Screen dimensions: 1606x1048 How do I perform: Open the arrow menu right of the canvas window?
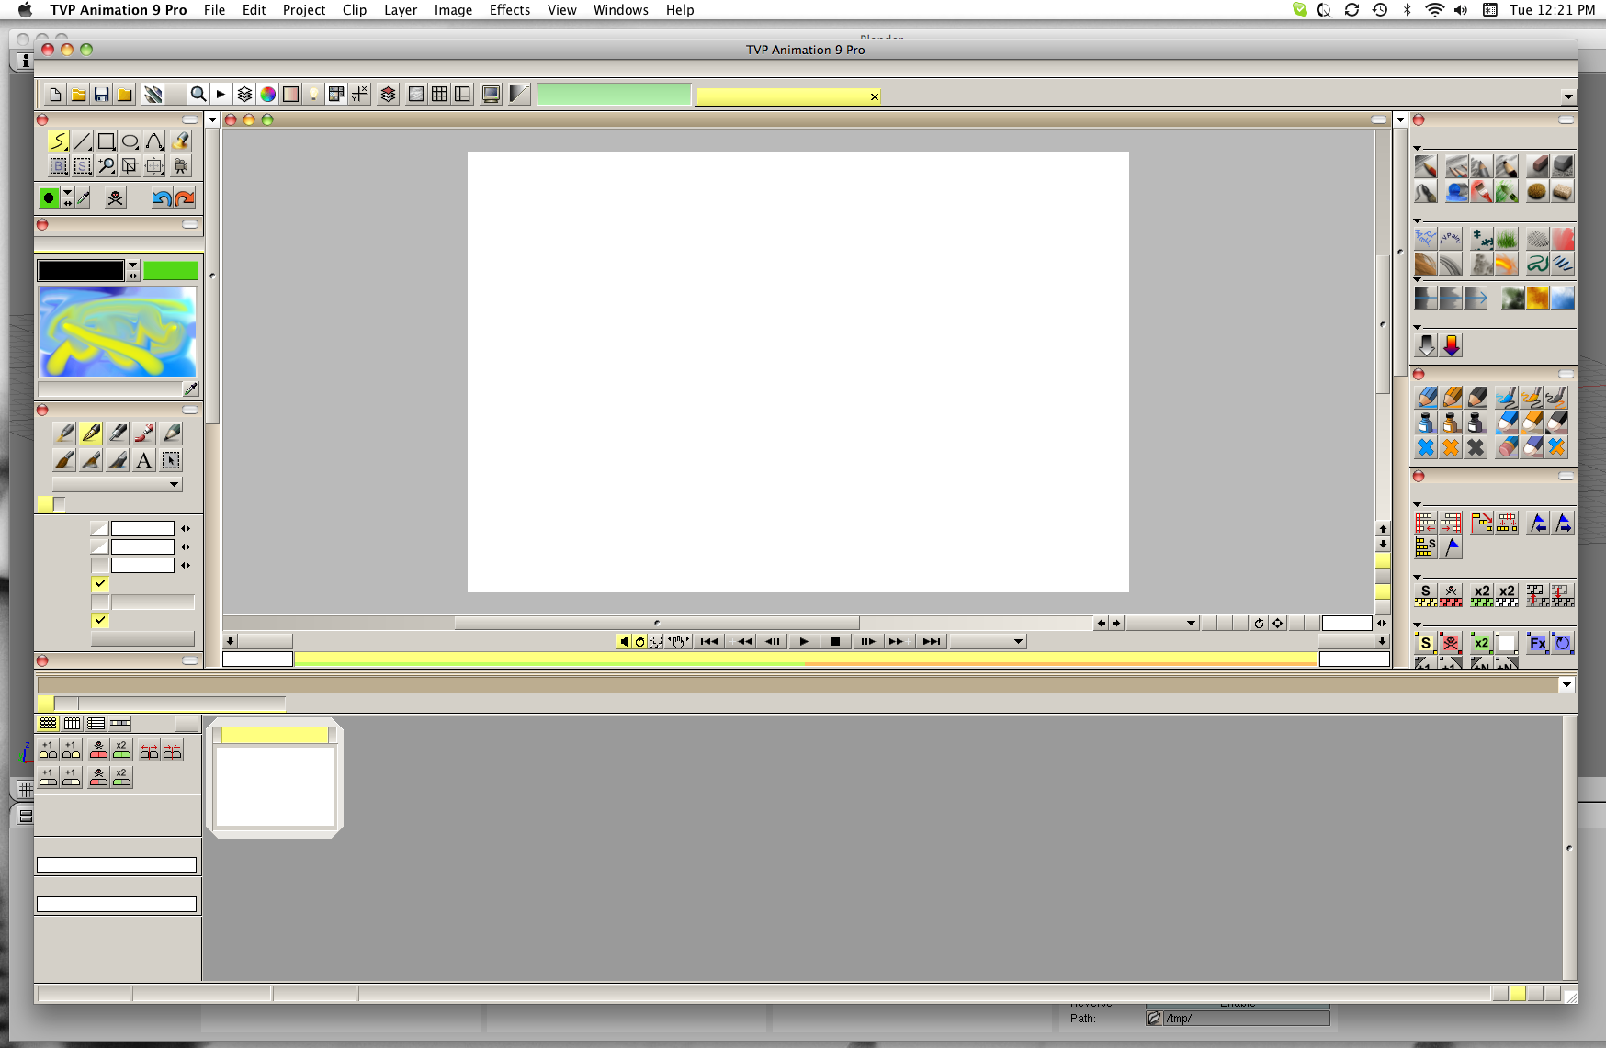pos(1400,119)
